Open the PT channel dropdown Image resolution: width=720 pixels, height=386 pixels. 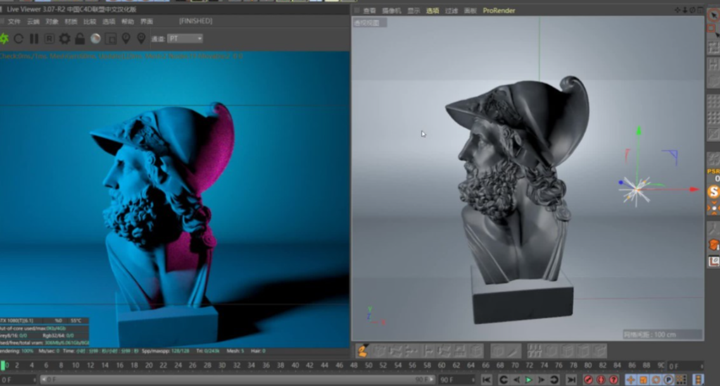pyautogui.click(x=185, y=39)
